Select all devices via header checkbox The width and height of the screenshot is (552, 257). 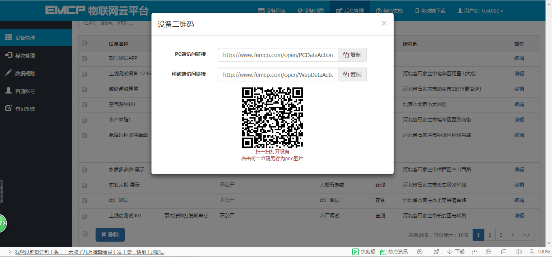click(x=84, y=43)
